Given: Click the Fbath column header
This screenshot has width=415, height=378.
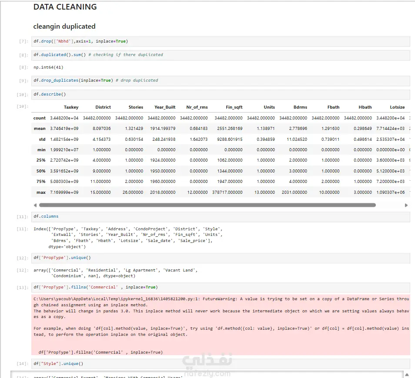Looking at the screenshot, I should [x=333, y=107].
